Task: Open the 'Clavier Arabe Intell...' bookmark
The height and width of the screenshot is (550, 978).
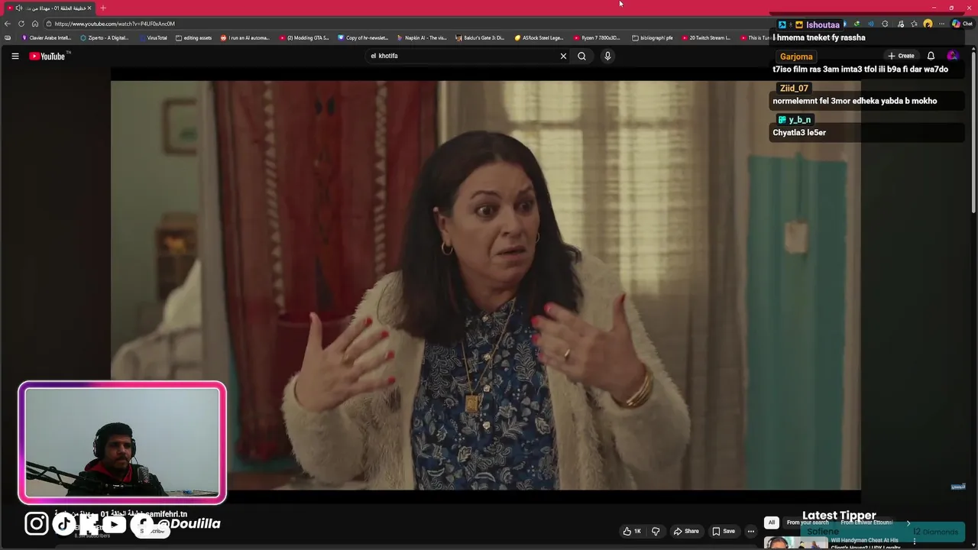Action: 47,37
